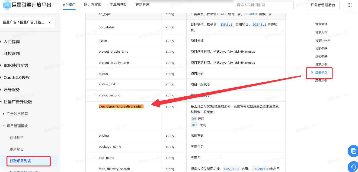The width and height of the screenshot is (358, 172).
Task: Jump to the 请求方式 anchor
Action: (321, 32)
